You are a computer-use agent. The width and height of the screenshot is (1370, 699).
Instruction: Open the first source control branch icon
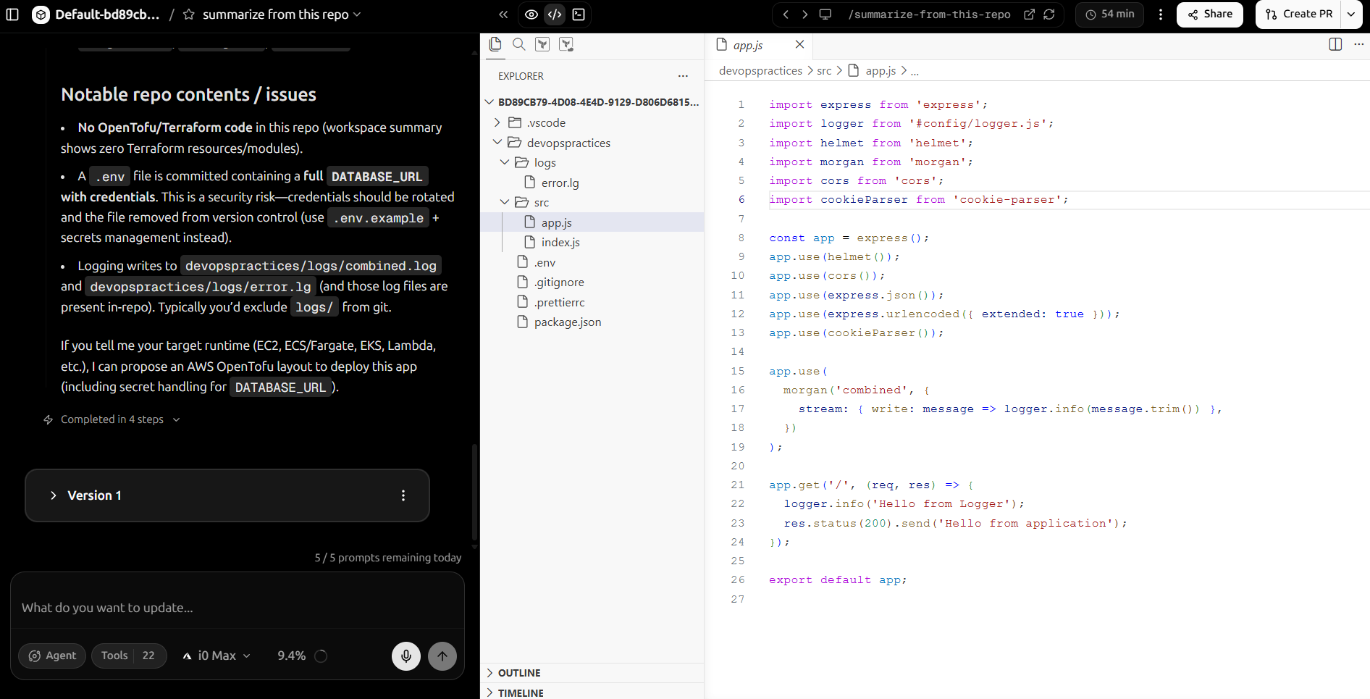click(x=542, y=44)
